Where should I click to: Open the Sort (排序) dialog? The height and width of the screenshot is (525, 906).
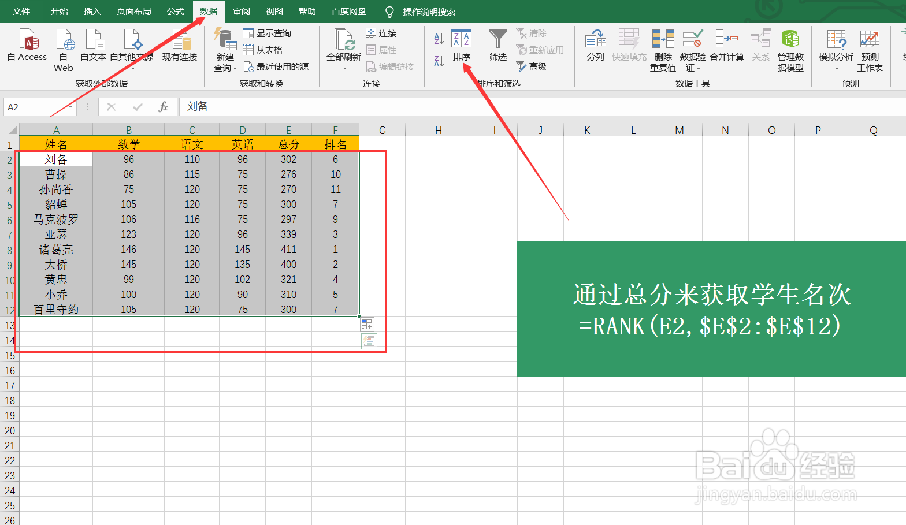click(x=461, y=46)
